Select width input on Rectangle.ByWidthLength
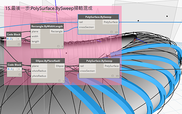Screen dimensions: 182x114 [35, 36]
